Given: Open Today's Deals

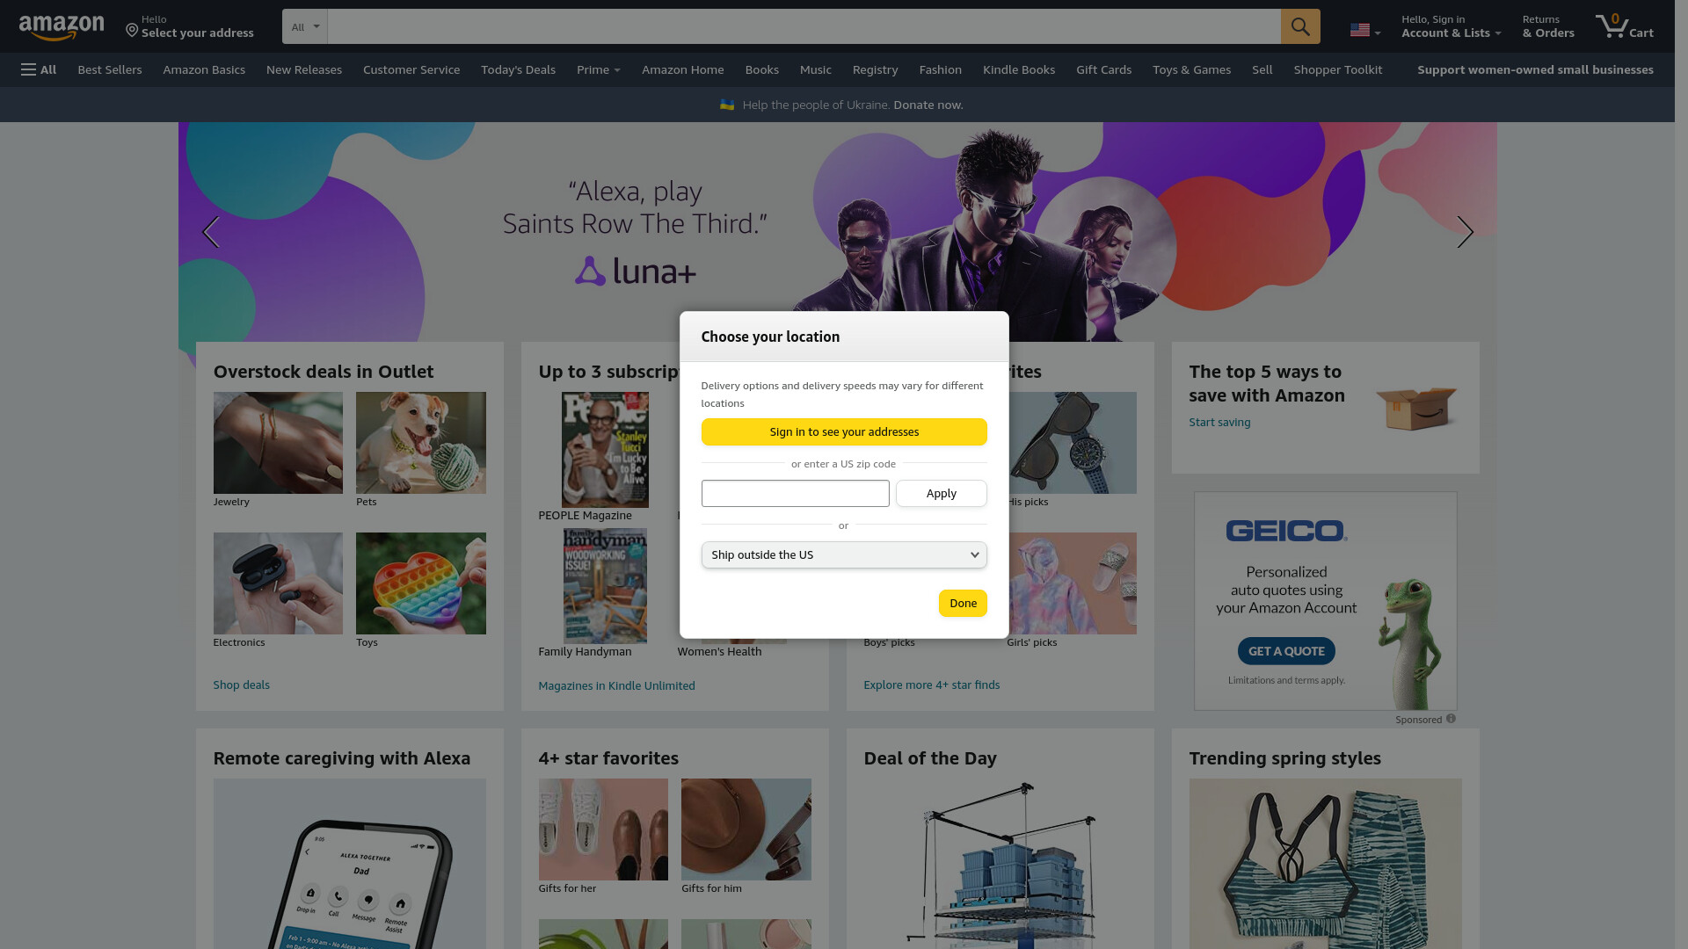Looking at the screenshot, I should 518,69.
